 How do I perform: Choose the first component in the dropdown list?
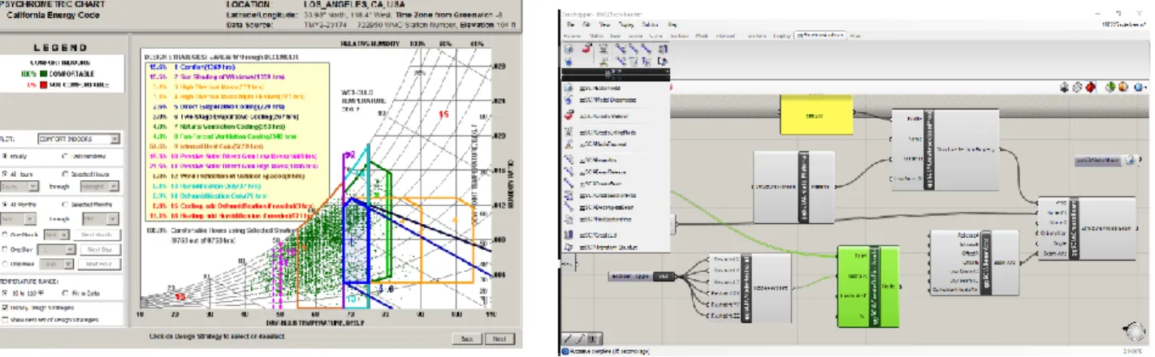[x=615, y=87]
